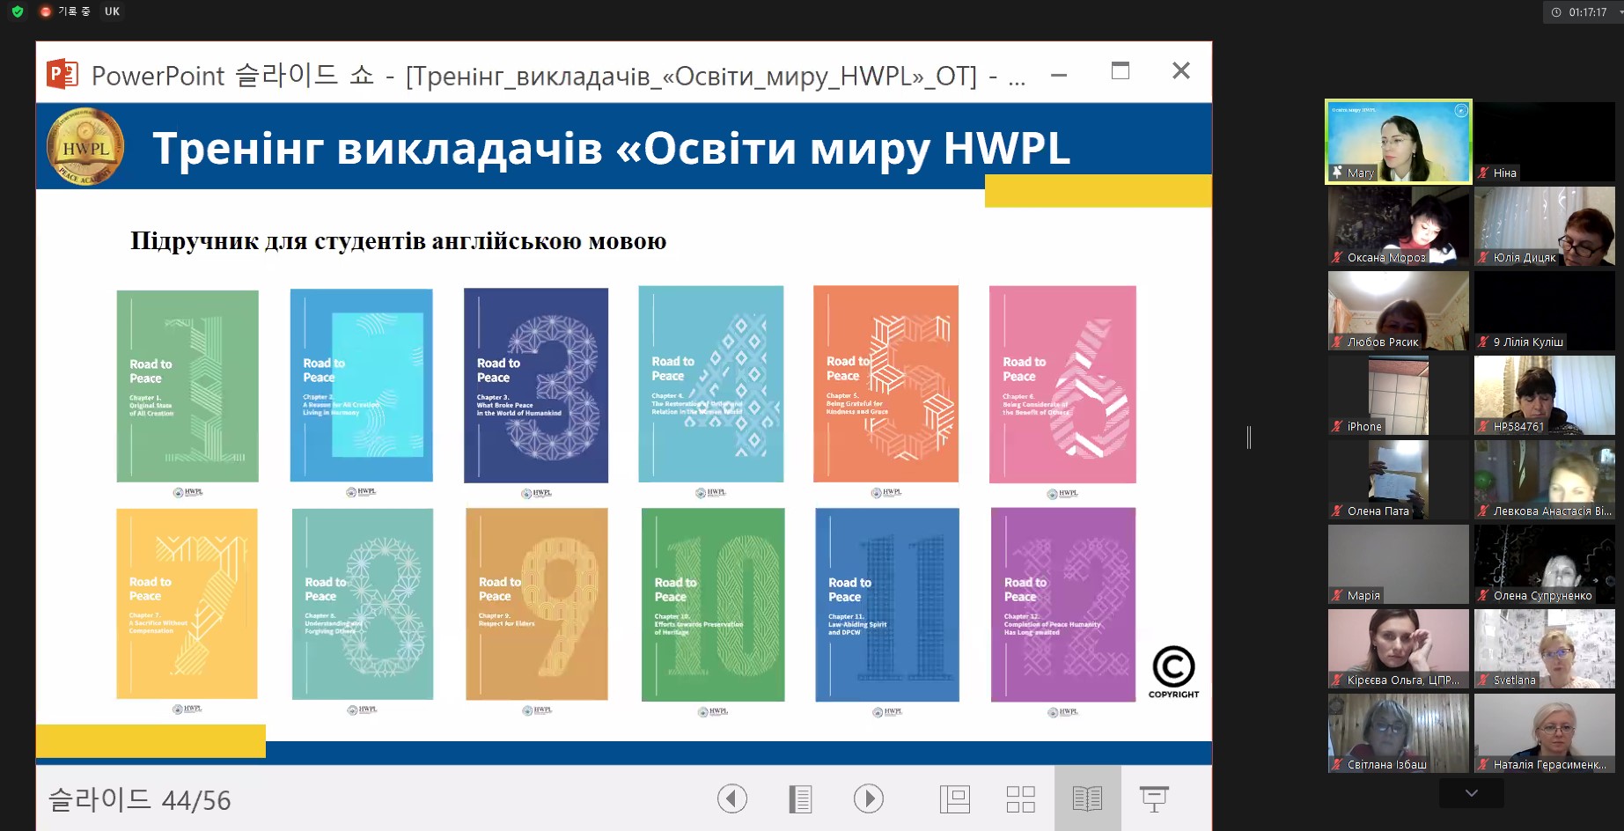Image resolution: width=1624 pixels, height=831 pixels.
Task: Select Svetlana video tile
Action: 1545,649
